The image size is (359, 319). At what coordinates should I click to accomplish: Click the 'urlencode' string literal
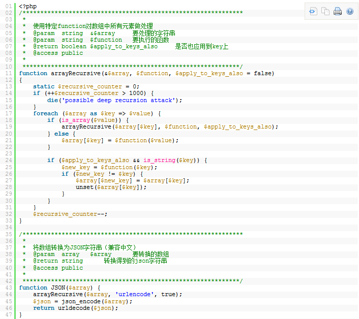click(x=134, y=295)
